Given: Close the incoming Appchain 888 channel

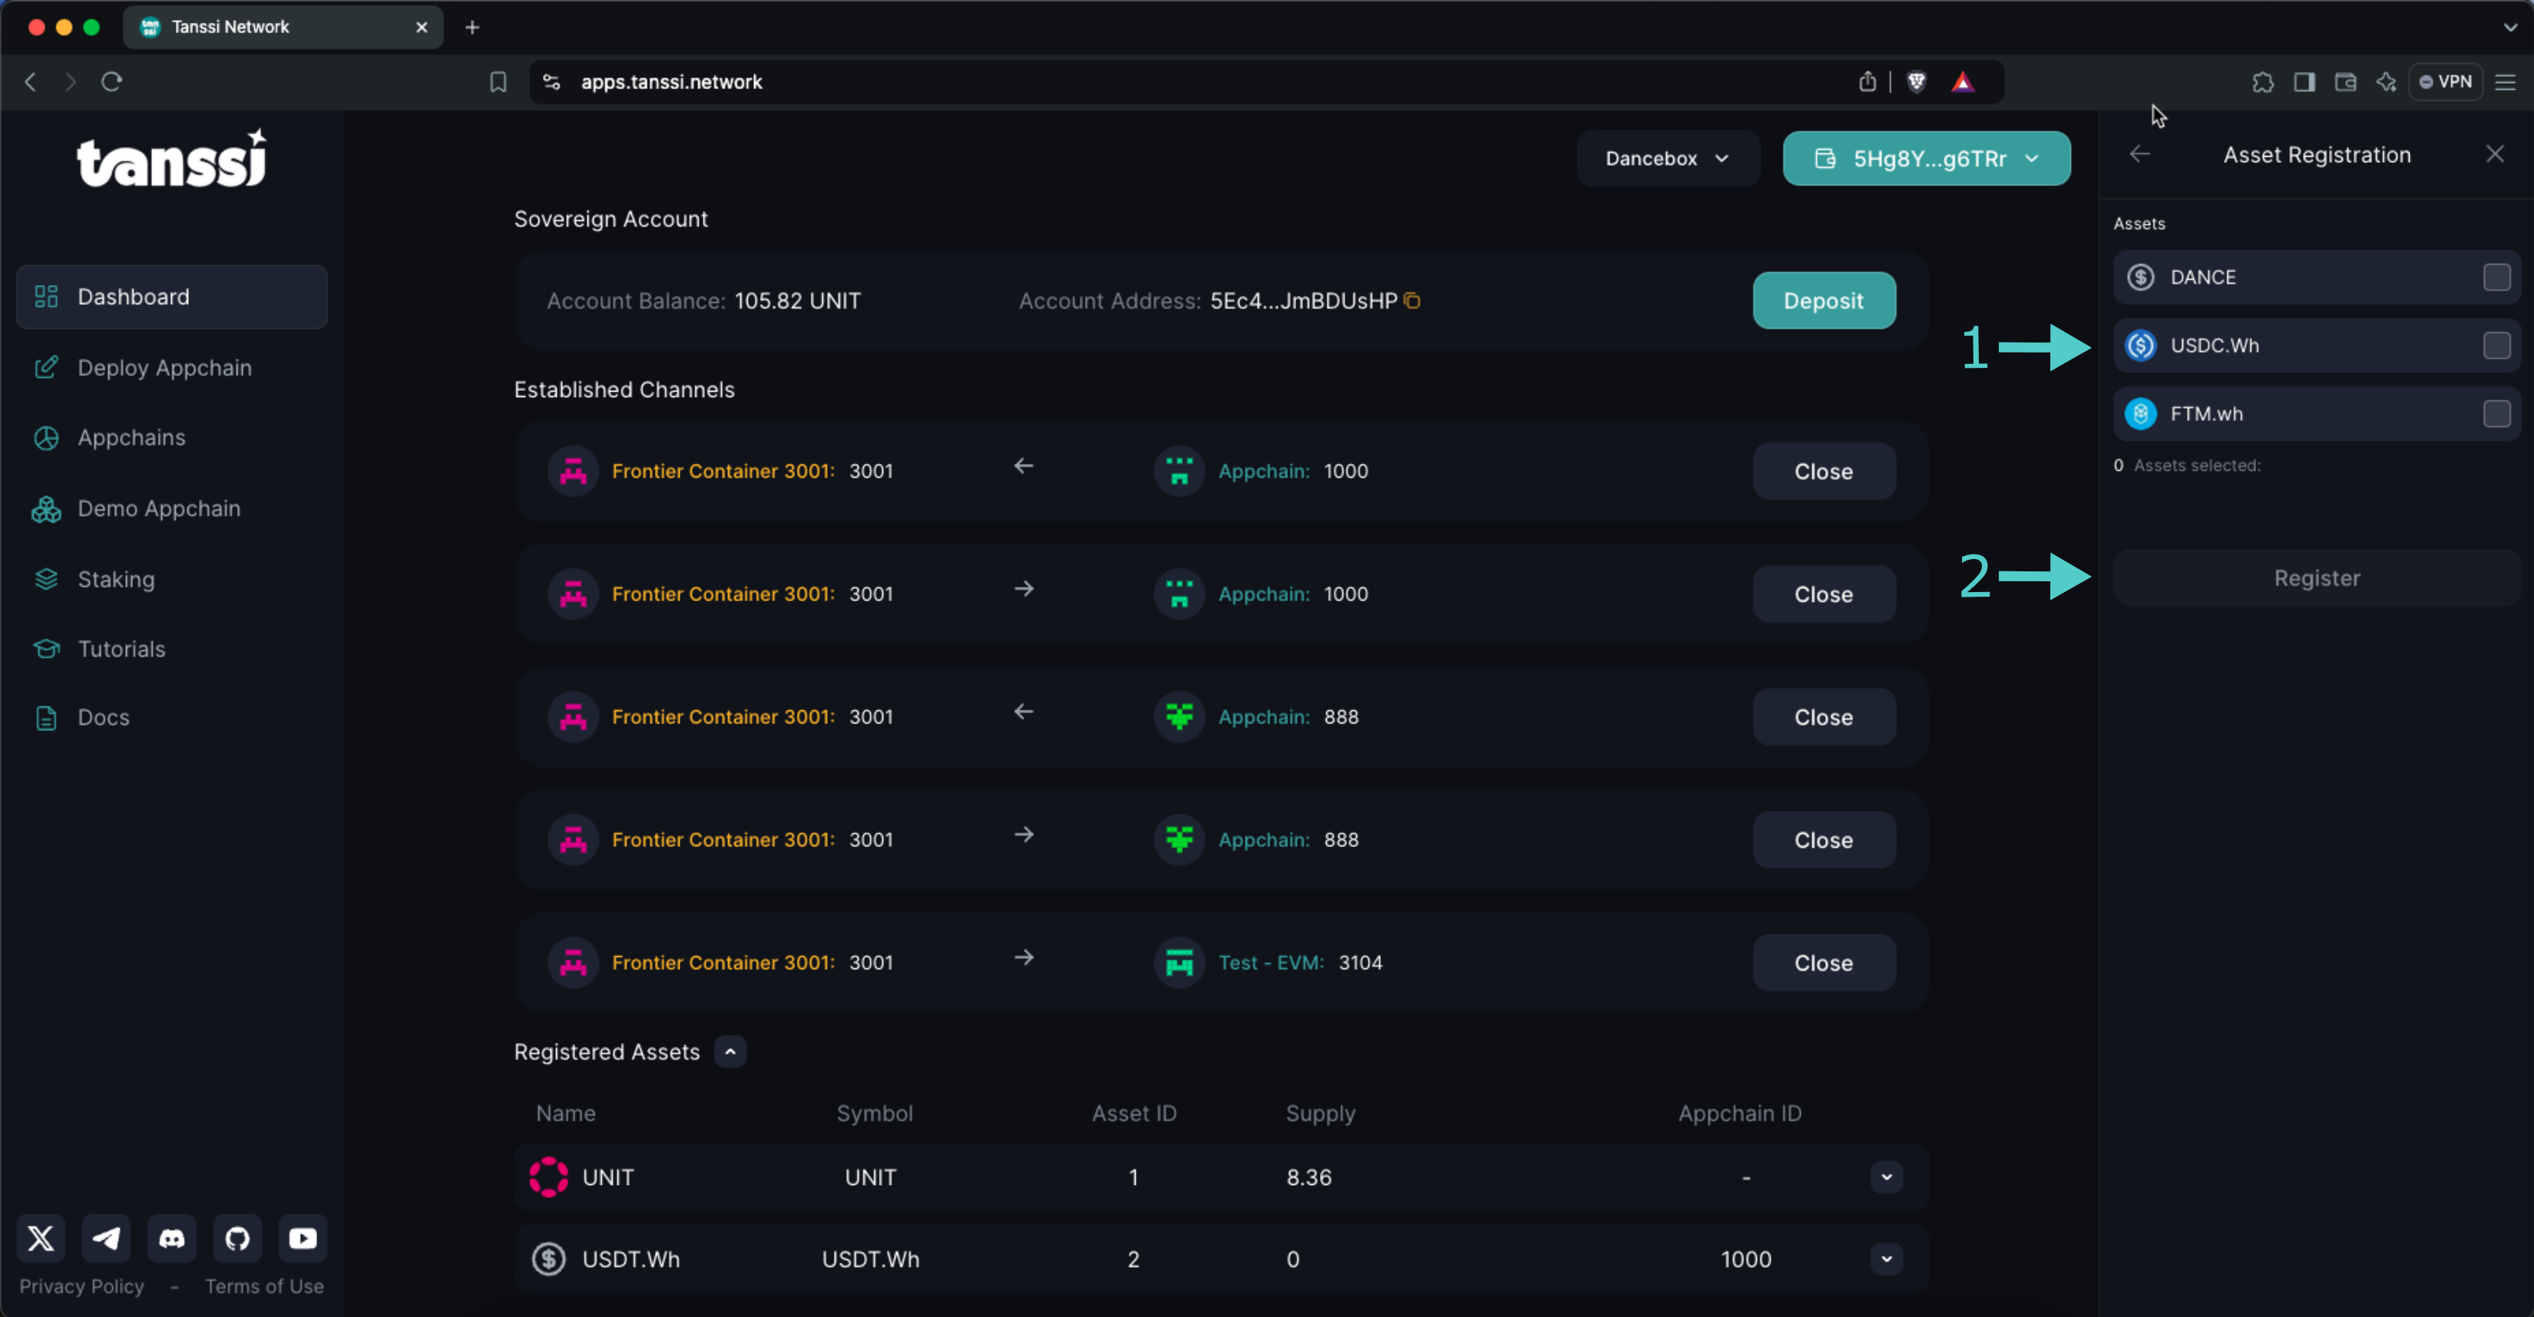Looking at the screenshot, I should (1824, 717).
